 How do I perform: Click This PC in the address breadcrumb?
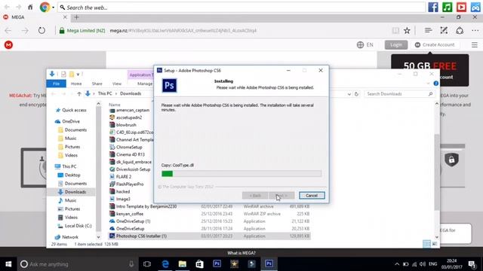(105, 93)
